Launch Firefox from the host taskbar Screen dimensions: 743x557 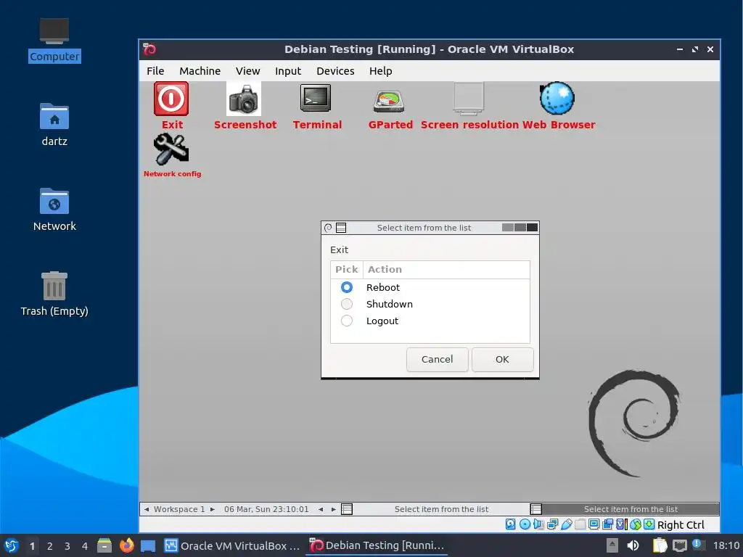click(126, 545)
